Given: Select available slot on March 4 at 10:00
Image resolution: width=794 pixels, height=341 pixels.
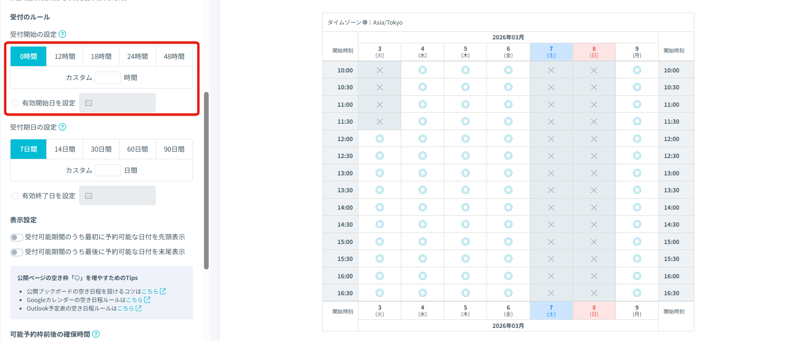Looking at the screenshot, I should pyautogui.click(x=422, y=70).
